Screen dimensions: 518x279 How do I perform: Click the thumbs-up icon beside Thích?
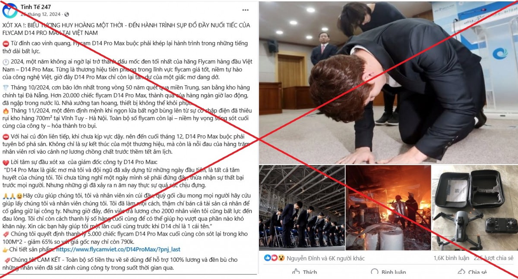pos(296,273)
